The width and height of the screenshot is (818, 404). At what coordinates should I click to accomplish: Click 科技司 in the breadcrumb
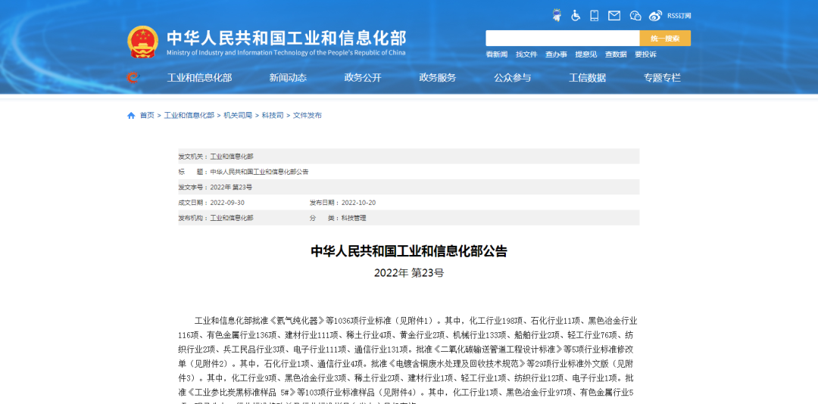click(x=273, y=115)
